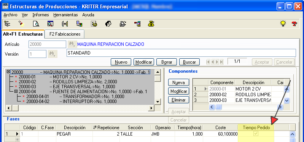Open the Ayuda menu
The height and width of the screenshot is (142, 304).
pos(88,15)
